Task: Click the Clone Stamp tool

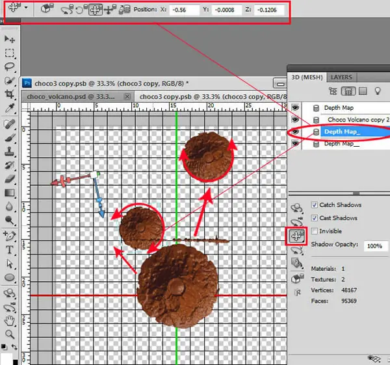Action: 10,151
